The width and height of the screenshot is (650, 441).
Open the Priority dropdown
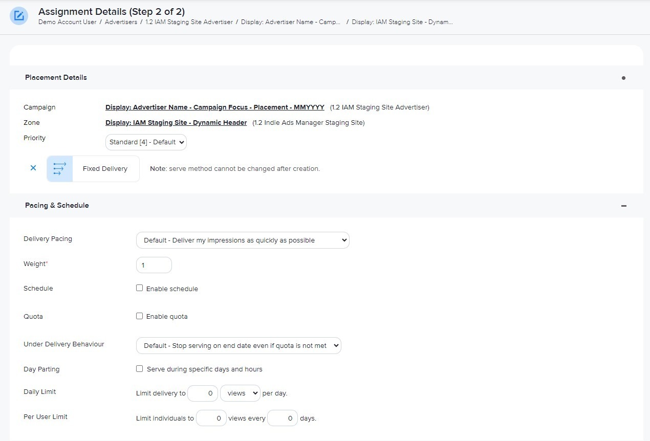[x=146, y=142]
